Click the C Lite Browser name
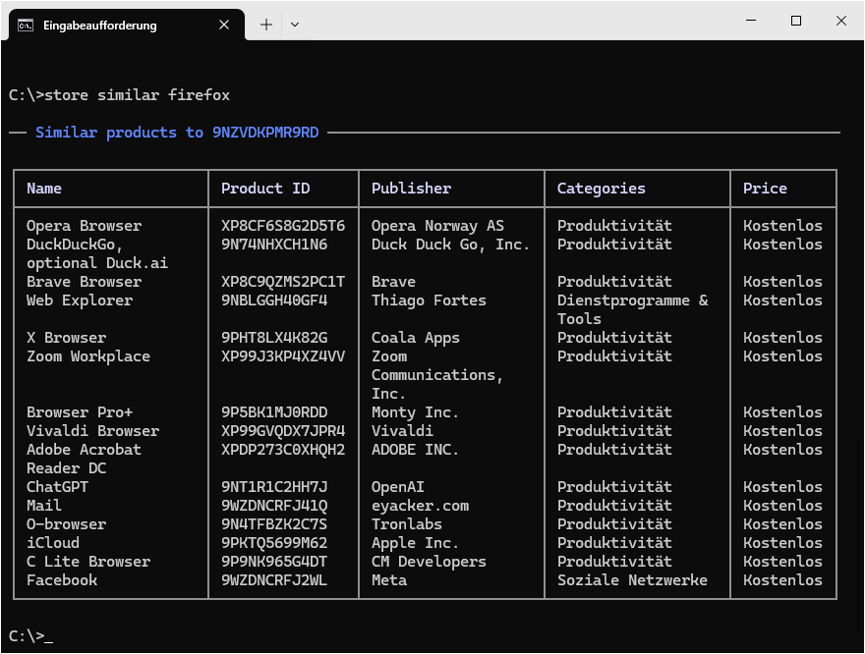The height and width of the screenshot is (654, 865). 88,563
